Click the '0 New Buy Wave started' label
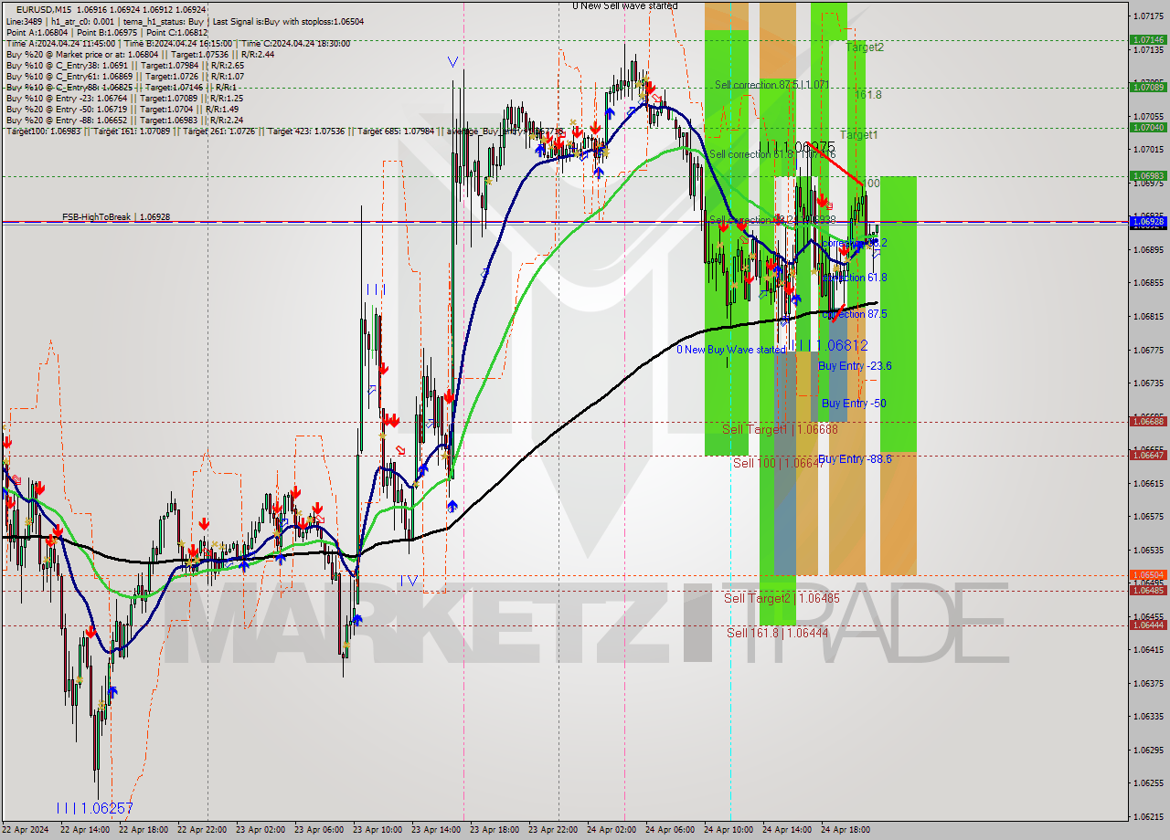 click(731, 350)
